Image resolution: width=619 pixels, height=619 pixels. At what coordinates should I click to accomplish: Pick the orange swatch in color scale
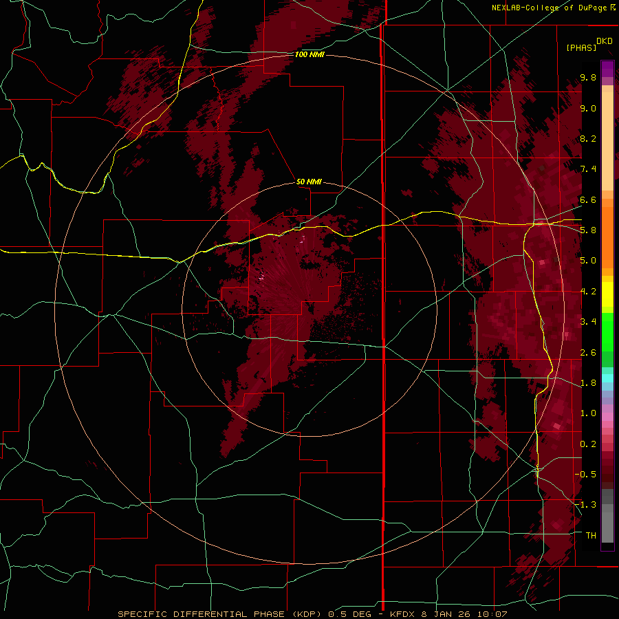pos(607,237)
